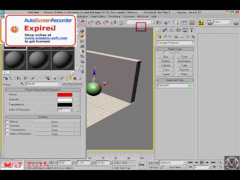Click the Backlight icon in Material Editor
Image resolution: width=240 pixels, height=180 pixels.
point(82,36)
